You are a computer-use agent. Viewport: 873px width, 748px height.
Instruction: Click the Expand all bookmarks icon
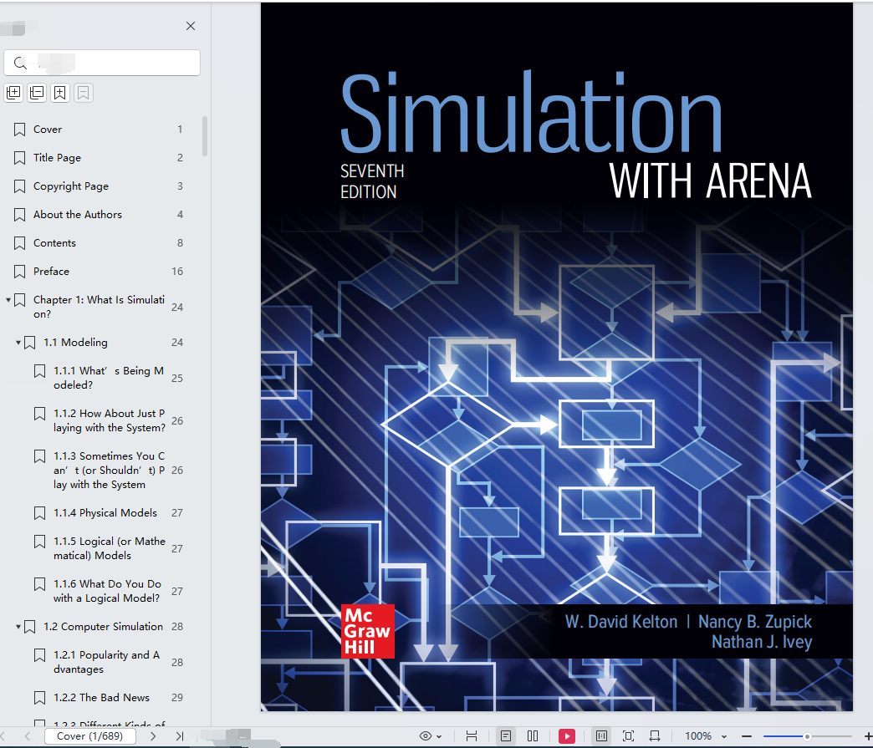(13, 93)
